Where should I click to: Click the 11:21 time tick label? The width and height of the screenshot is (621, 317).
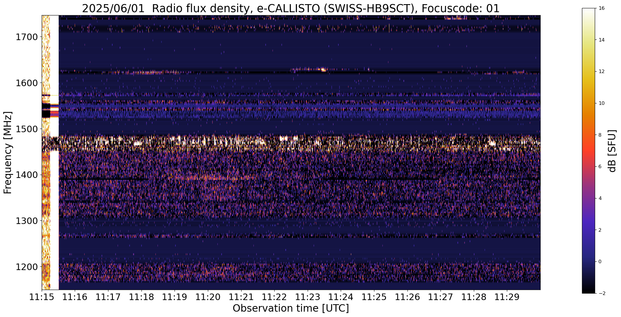click(241, 297)
